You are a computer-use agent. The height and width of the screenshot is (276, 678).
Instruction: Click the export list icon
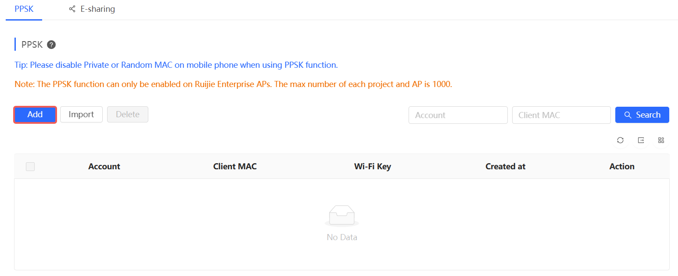[x=641, y=140]
